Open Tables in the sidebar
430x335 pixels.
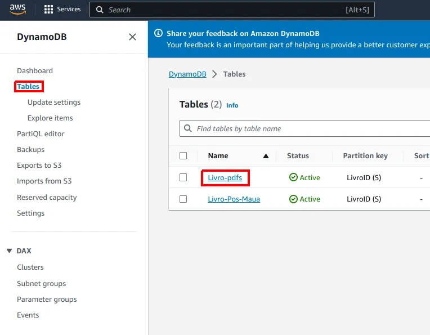[x=28, y=87]
